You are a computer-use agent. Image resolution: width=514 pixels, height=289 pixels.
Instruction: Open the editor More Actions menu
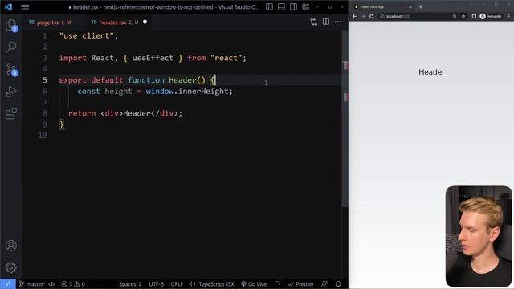[x=337, y=22]
